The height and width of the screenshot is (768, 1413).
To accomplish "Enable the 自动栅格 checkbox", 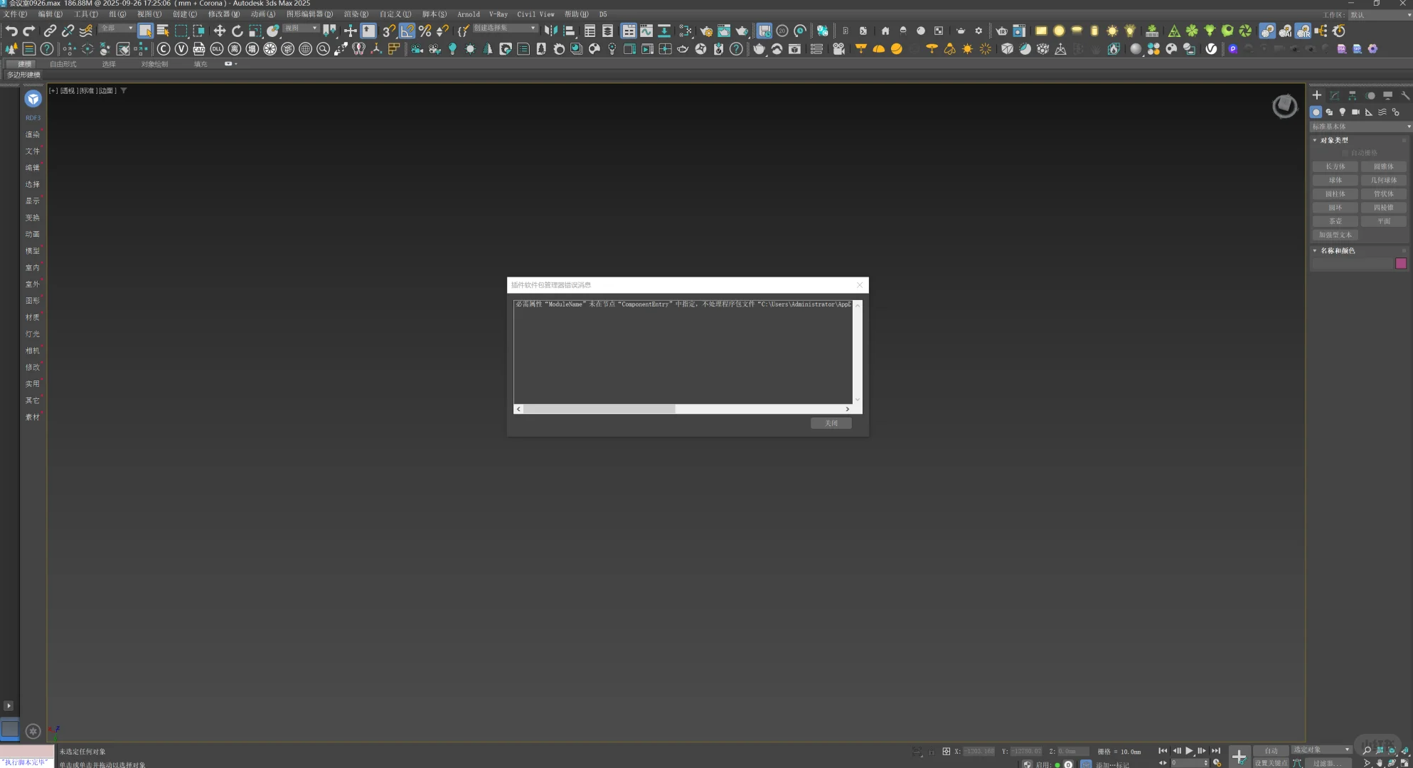I will click(x=1345, y=152).
